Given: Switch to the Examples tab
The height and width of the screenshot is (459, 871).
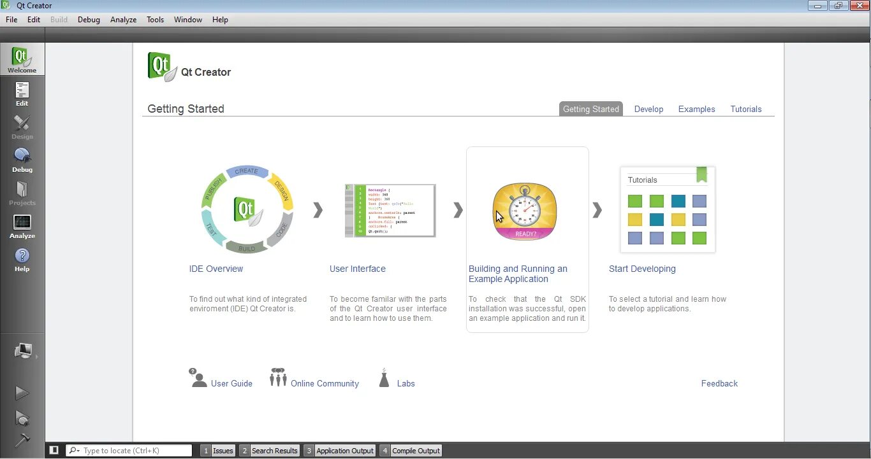Looking at the screenshot, I should coord(696,109).
